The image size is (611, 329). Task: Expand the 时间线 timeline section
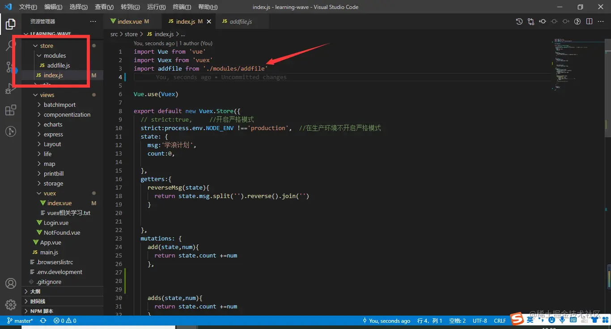pos(62,301)
